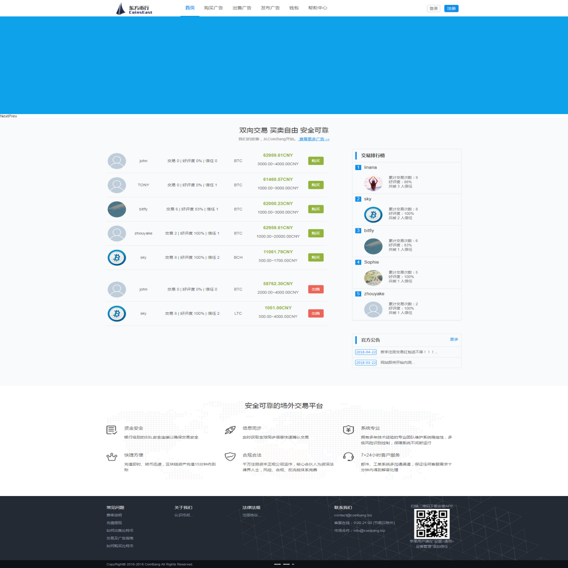Click the 7×24 customer service headset icon

tap(348, 457)
